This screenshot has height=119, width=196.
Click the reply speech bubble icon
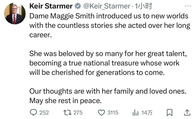(x=33, y=113)
